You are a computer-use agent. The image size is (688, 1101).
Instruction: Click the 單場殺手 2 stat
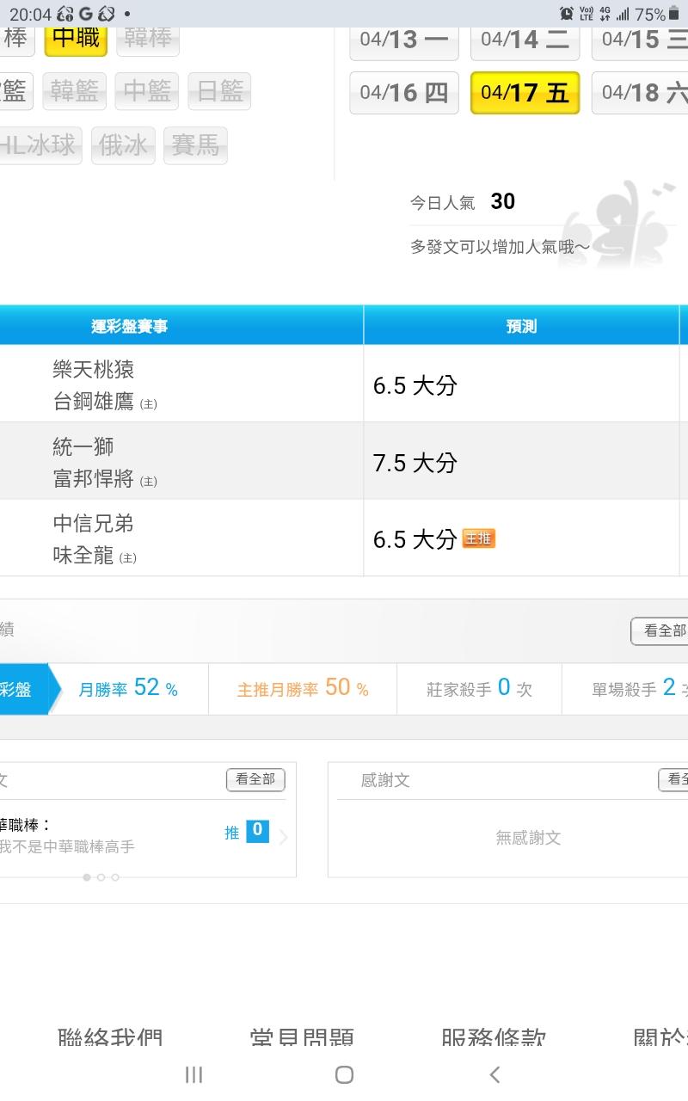(x=638, y=688)
